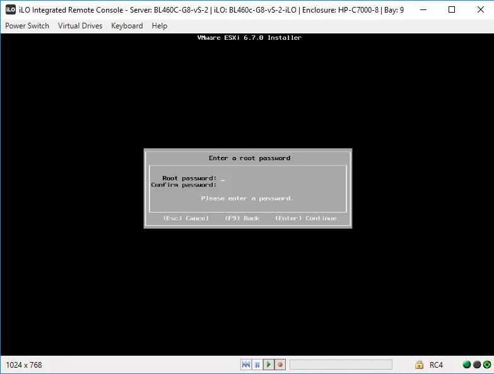Click the 'Enter a root password' title
Image resolution: width=494 pixels, height=374 pixels.
249,158
